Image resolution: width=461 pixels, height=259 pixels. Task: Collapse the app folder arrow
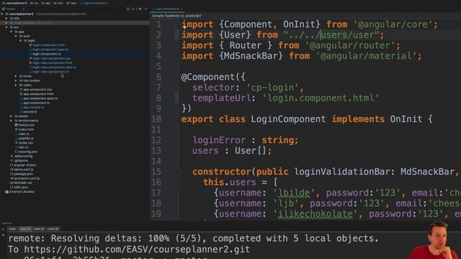coord(12,32)
